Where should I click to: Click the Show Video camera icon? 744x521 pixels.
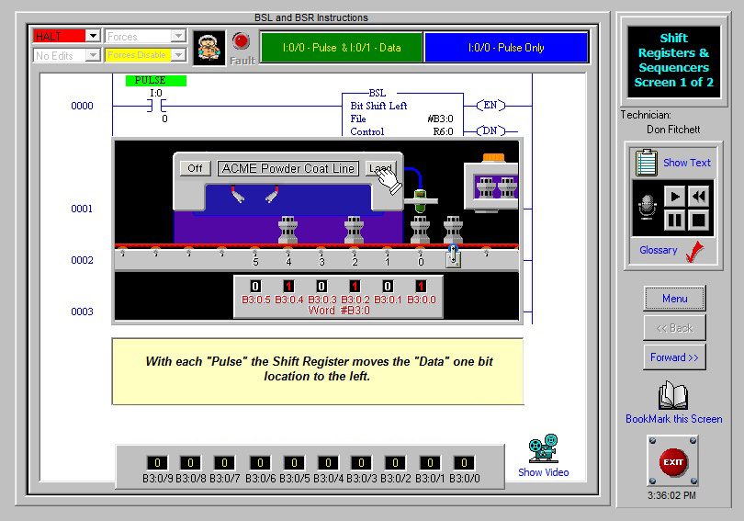tap(542, 449)
